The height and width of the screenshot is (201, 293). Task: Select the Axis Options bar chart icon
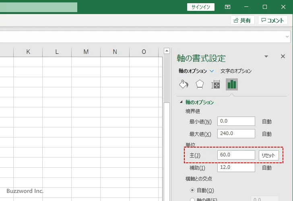231,84
